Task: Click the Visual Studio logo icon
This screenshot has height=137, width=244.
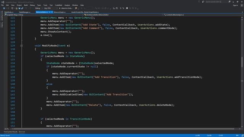Action: (x=3, y=2)
